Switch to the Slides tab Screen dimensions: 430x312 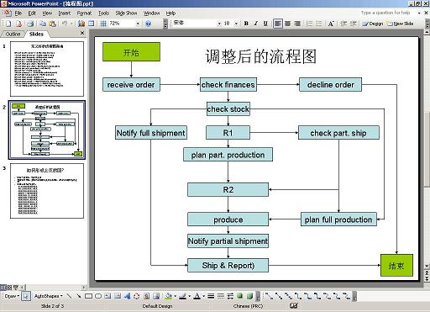(36, 34)
